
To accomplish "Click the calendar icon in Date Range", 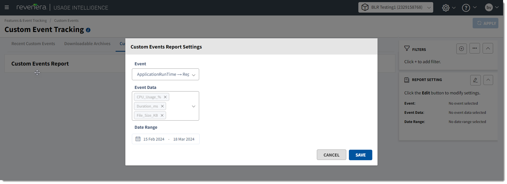I will (x=138, y=139).
